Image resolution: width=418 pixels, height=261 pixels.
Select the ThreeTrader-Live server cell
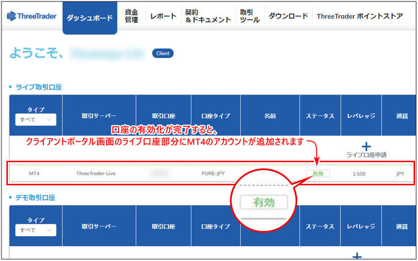click(96, 174)
